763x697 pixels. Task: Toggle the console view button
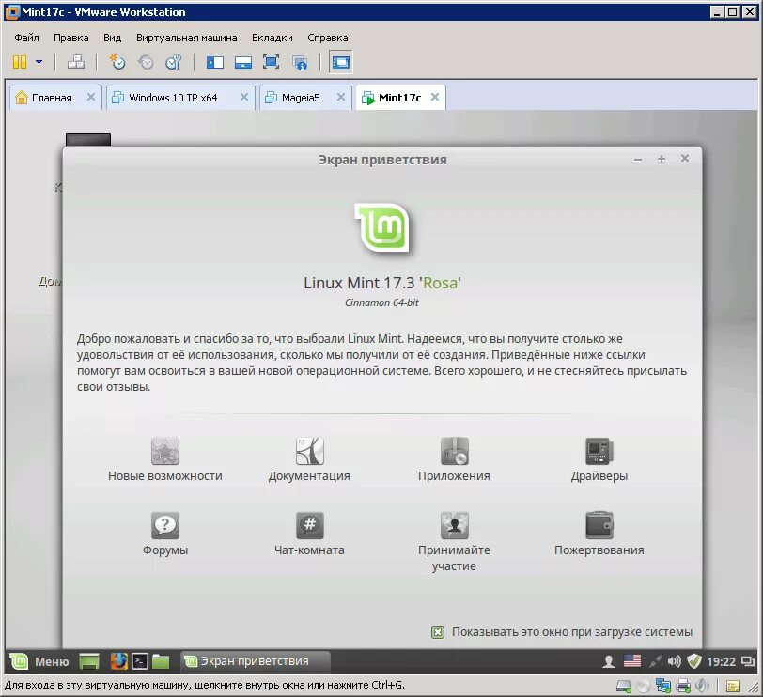340,62
